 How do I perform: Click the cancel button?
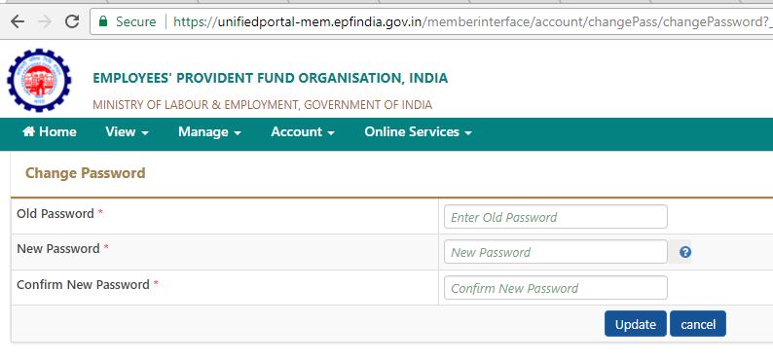coord(698,324)
